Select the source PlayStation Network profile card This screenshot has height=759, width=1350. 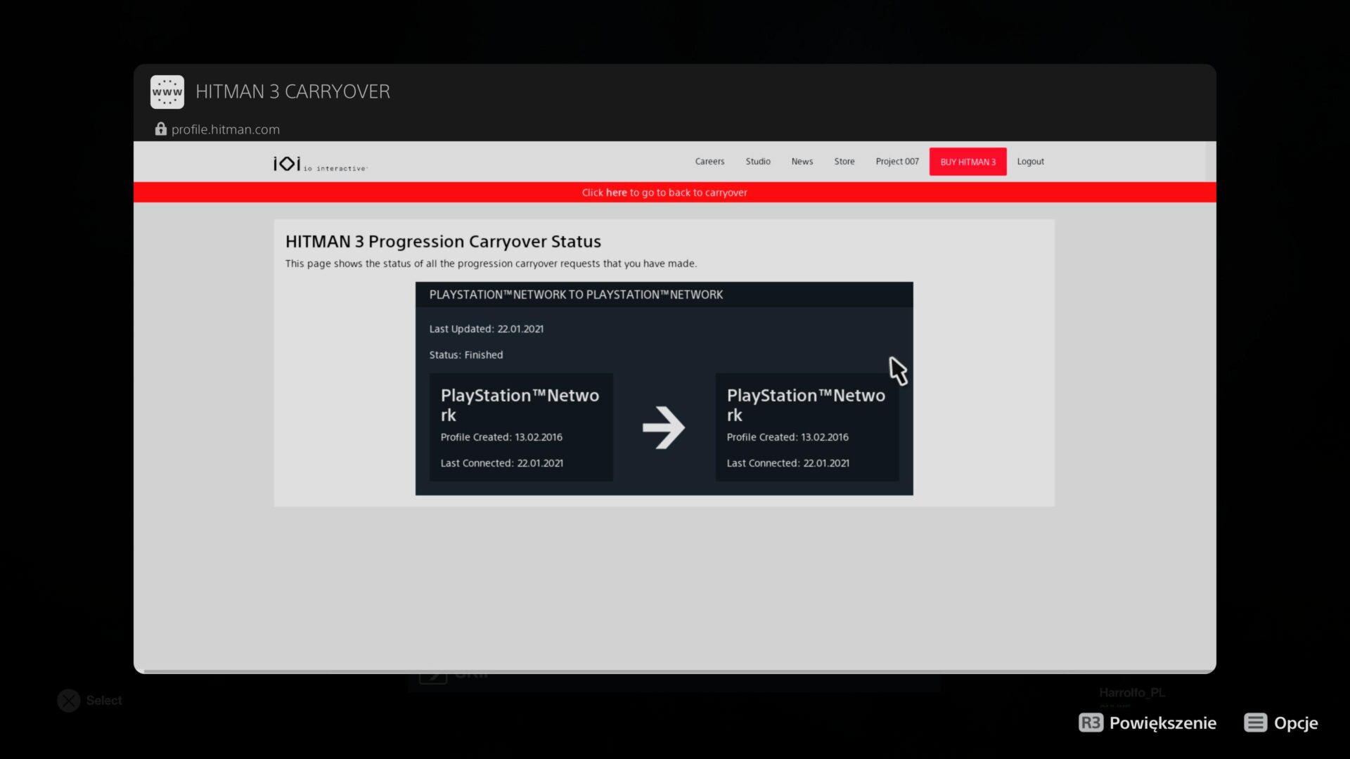point(520,427)
